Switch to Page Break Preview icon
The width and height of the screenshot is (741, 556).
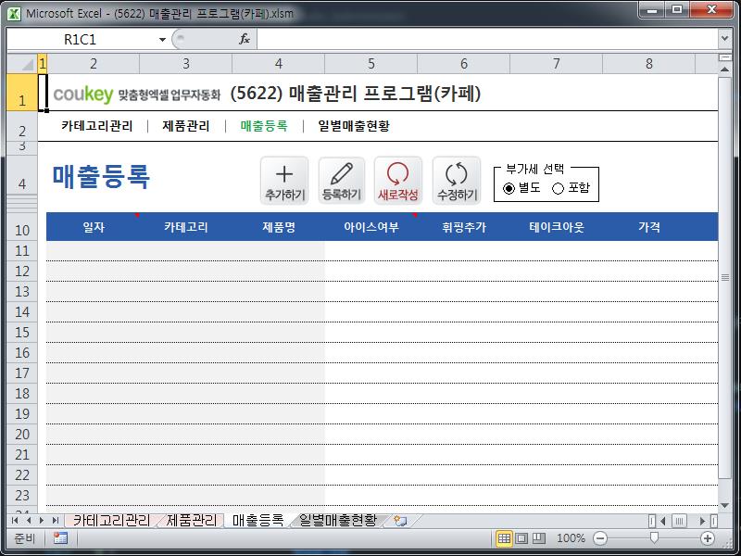[x=539, y=538]
